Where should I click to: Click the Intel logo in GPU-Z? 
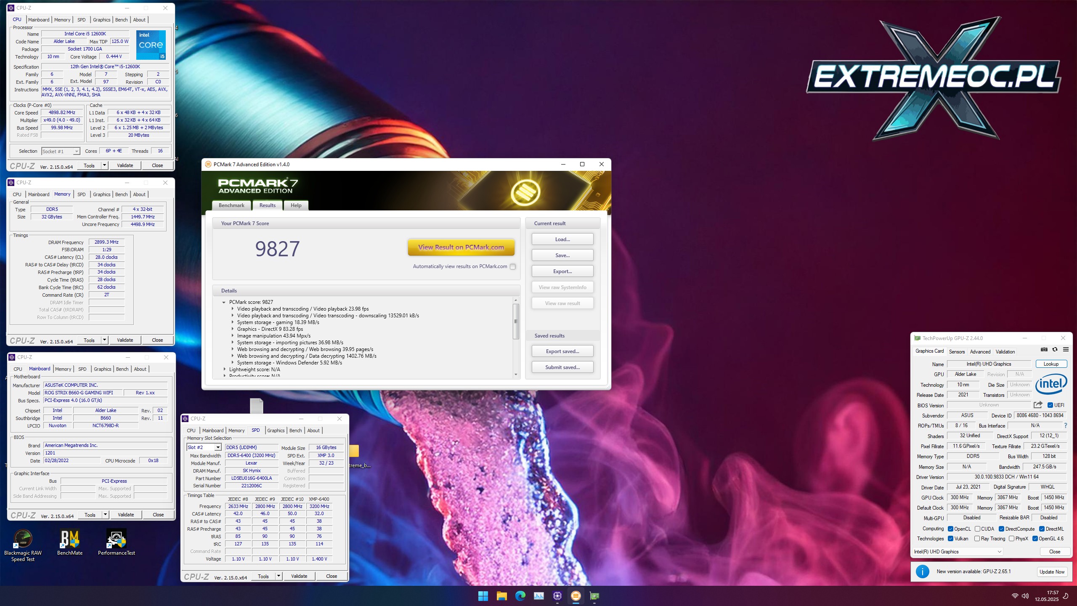[x=1051, y=384]
